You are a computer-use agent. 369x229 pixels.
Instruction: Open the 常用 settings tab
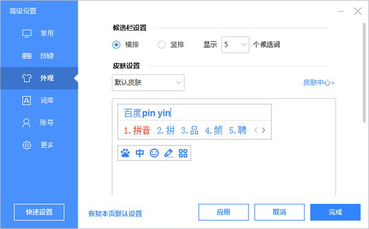pyautogui.click(x=39, y=33)
